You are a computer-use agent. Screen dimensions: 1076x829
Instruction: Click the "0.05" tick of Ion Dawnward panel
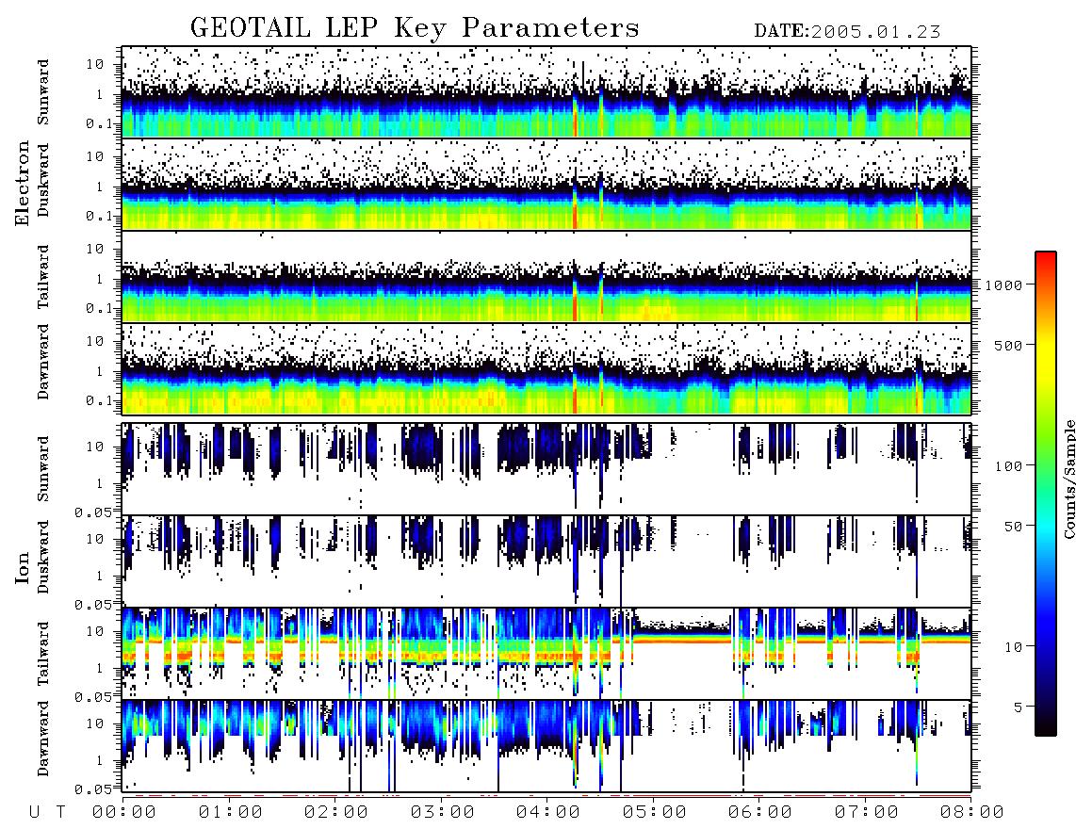coord(93,789)
